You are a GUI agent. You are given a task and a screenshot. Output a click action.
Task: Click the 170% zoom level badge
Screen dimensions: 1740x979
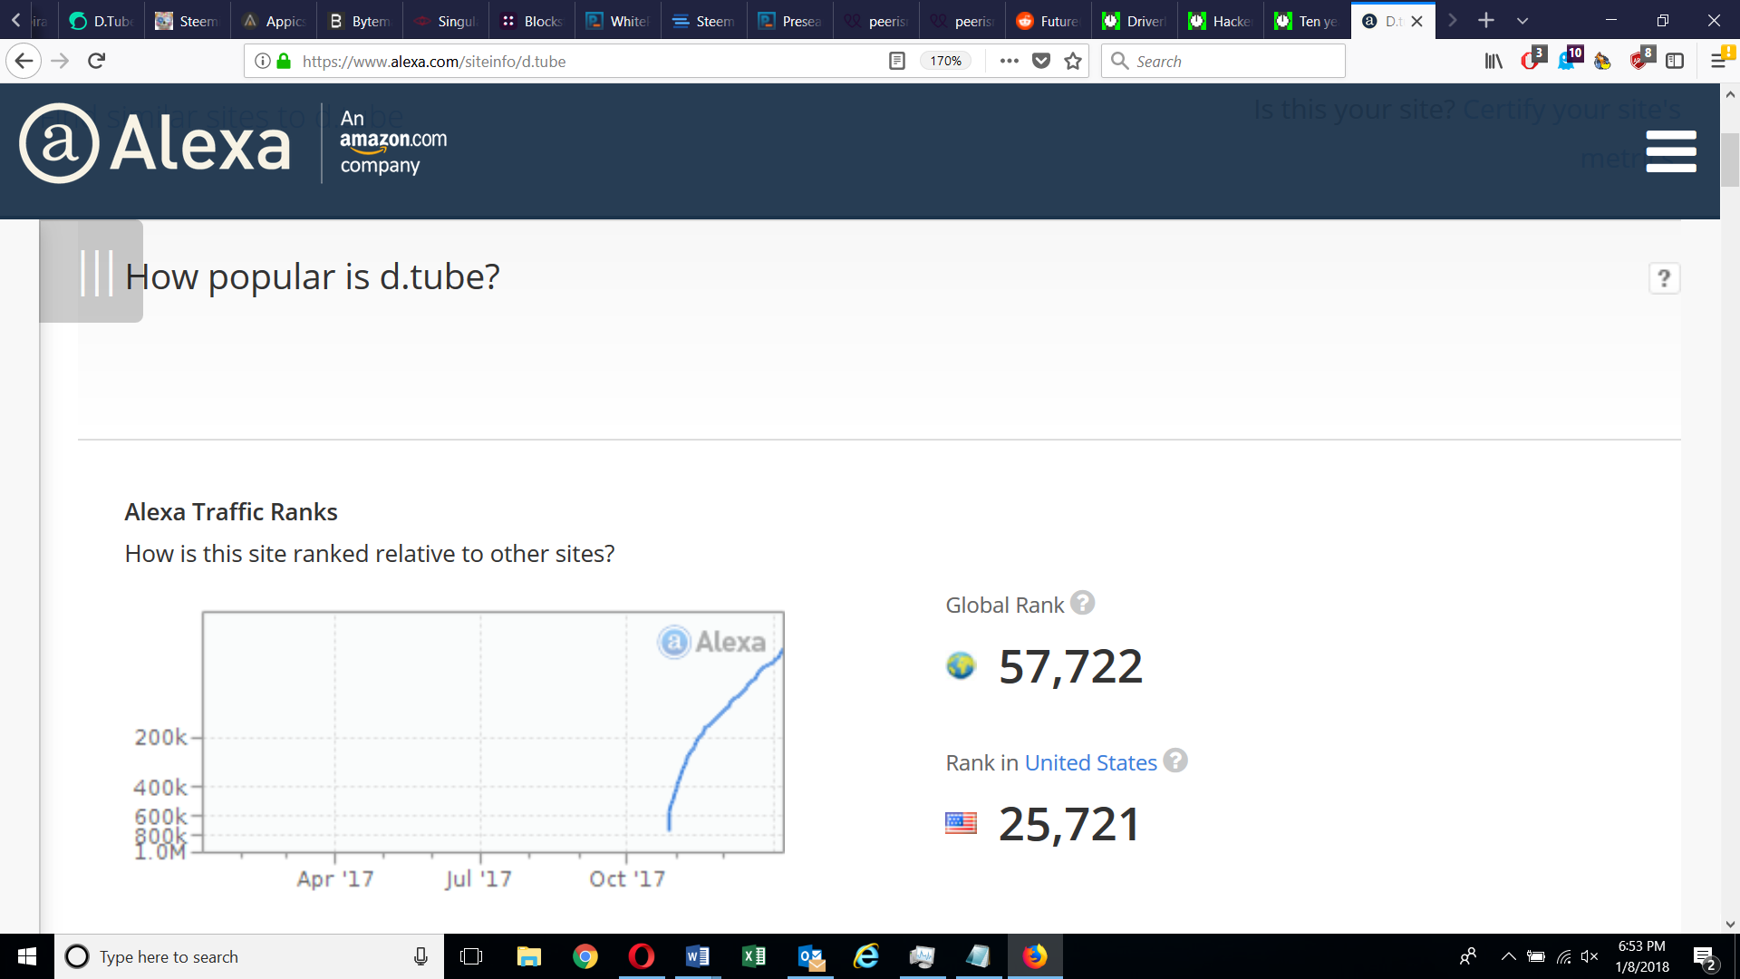click(945, 61)
